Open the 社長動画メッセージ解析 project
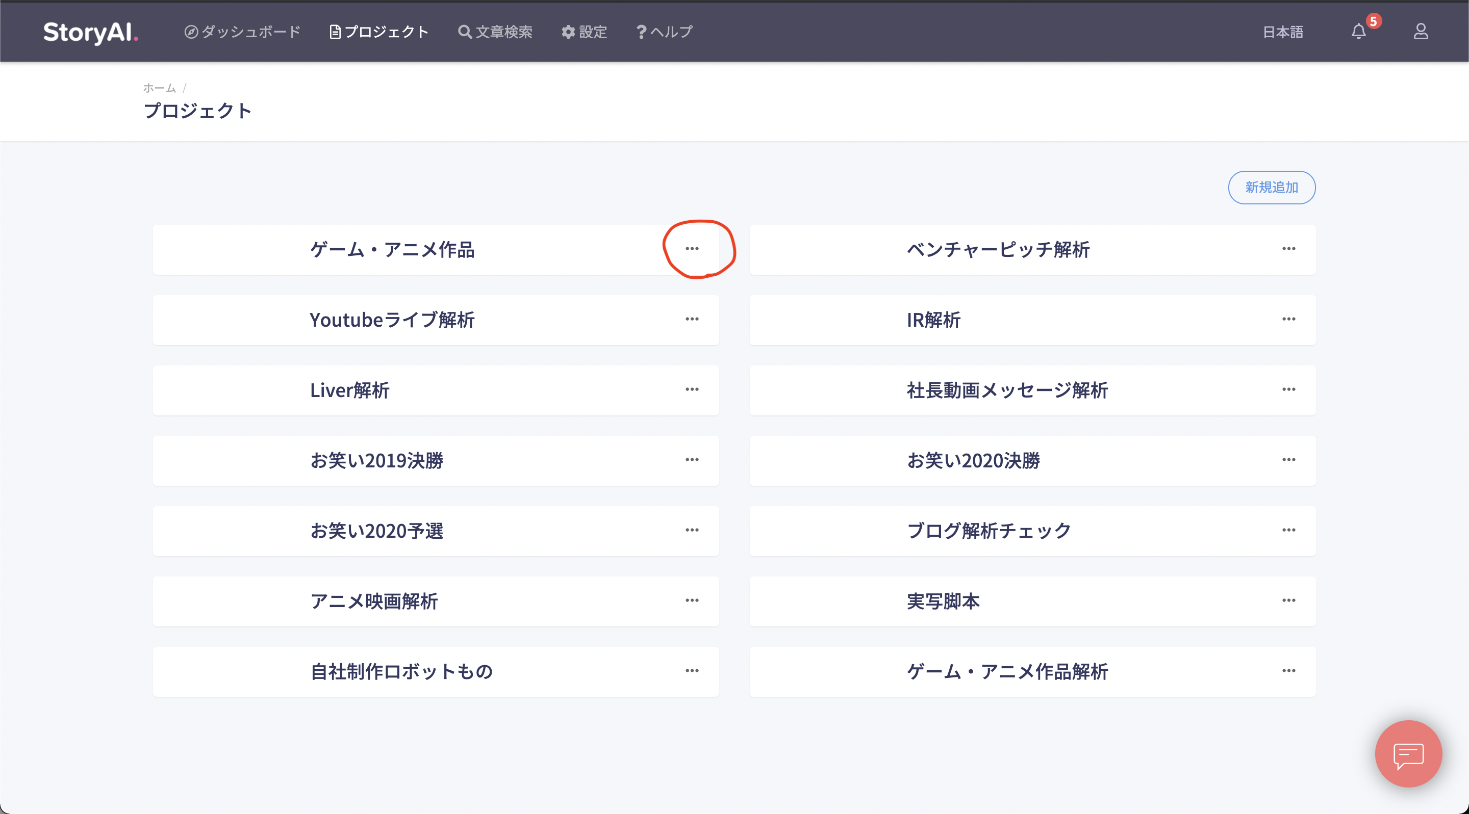This screenshot has height=814, width=1469. click(1007, 390)
